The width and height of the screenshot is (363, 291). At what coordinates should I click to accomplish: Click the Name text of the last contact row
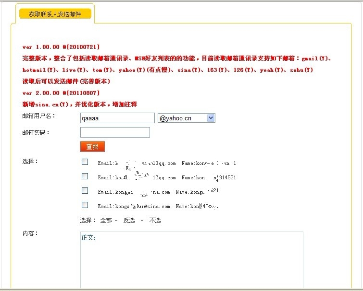pyautogui.click(x=197, y=206)
